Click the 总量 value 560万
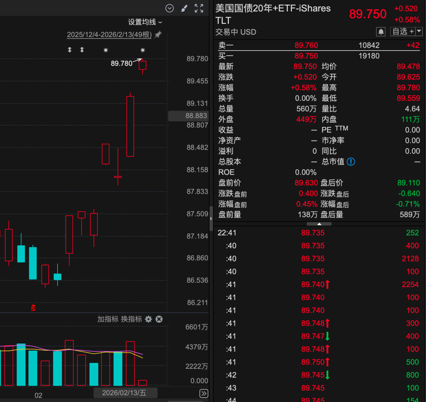This screenshot has height=402, width=426. pyautogui.click(x=306, y=109)
